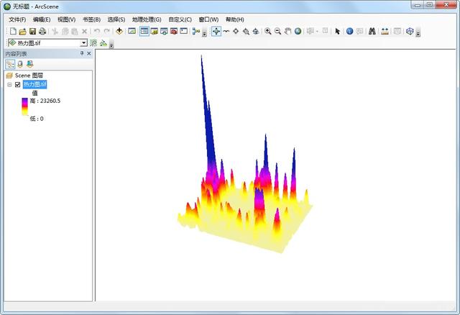The image size is (460, 315).
Task: Open the Find binoculars tool
Action: tap(372, 32)
